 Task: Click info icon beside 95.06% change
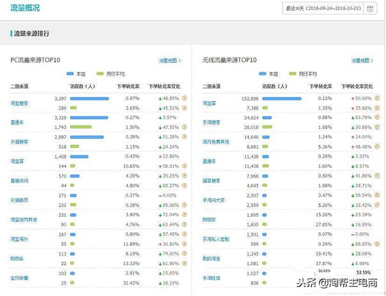click(184, 205)
